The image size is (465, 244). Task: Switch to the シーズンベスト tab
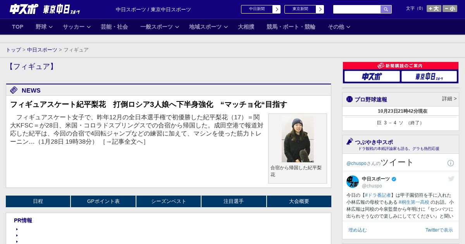(169, 201)
